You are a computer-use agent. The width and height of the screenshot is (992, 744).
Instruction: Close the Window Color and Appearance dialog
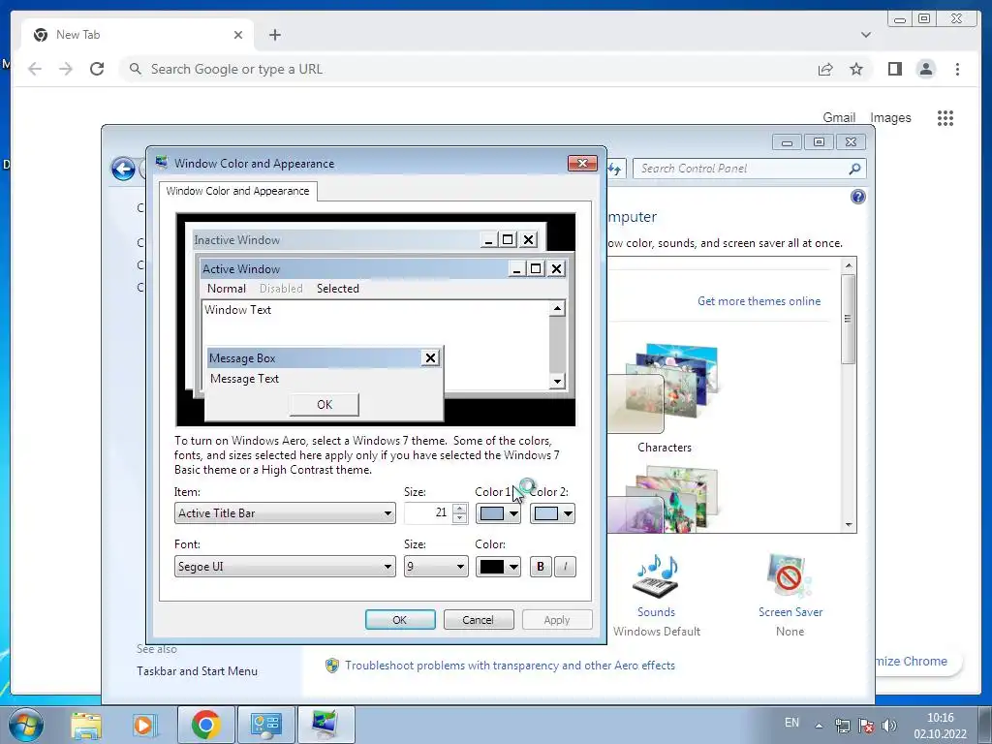pyautogui.click(x=582, y=163)
